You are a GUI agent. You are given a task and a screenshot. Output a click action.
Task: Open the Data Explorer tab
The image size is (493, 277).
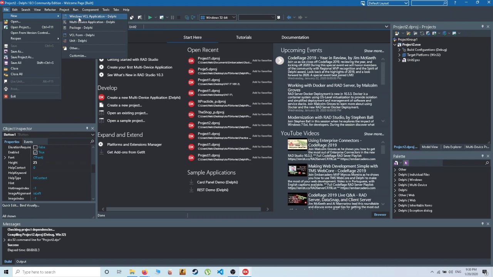point(452,147)
